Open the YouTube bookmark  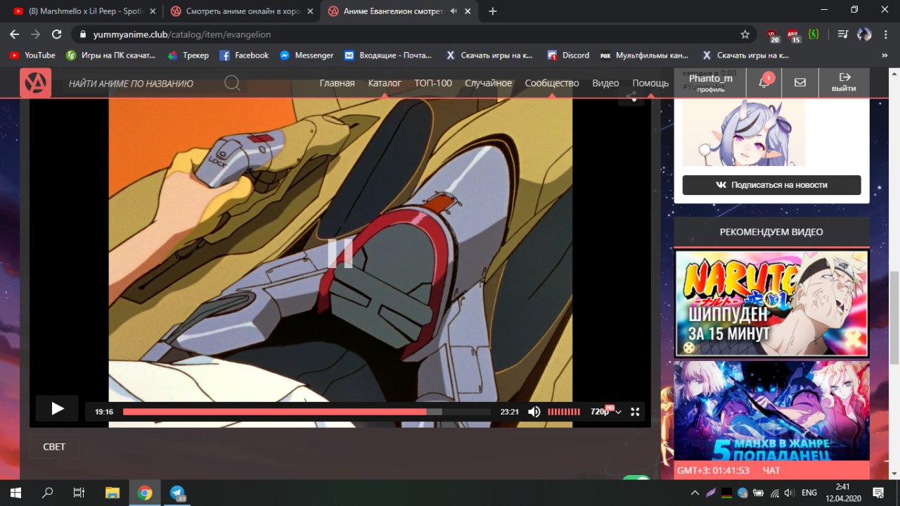pyautogui.click(x=32, y=55)
